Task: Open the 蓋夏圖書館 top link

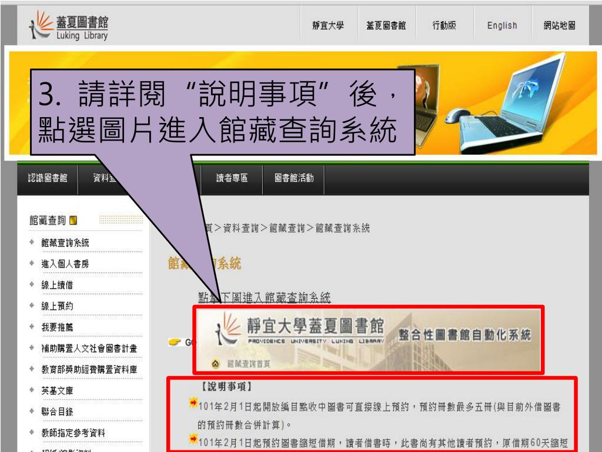Action: [x=386, y=25]
